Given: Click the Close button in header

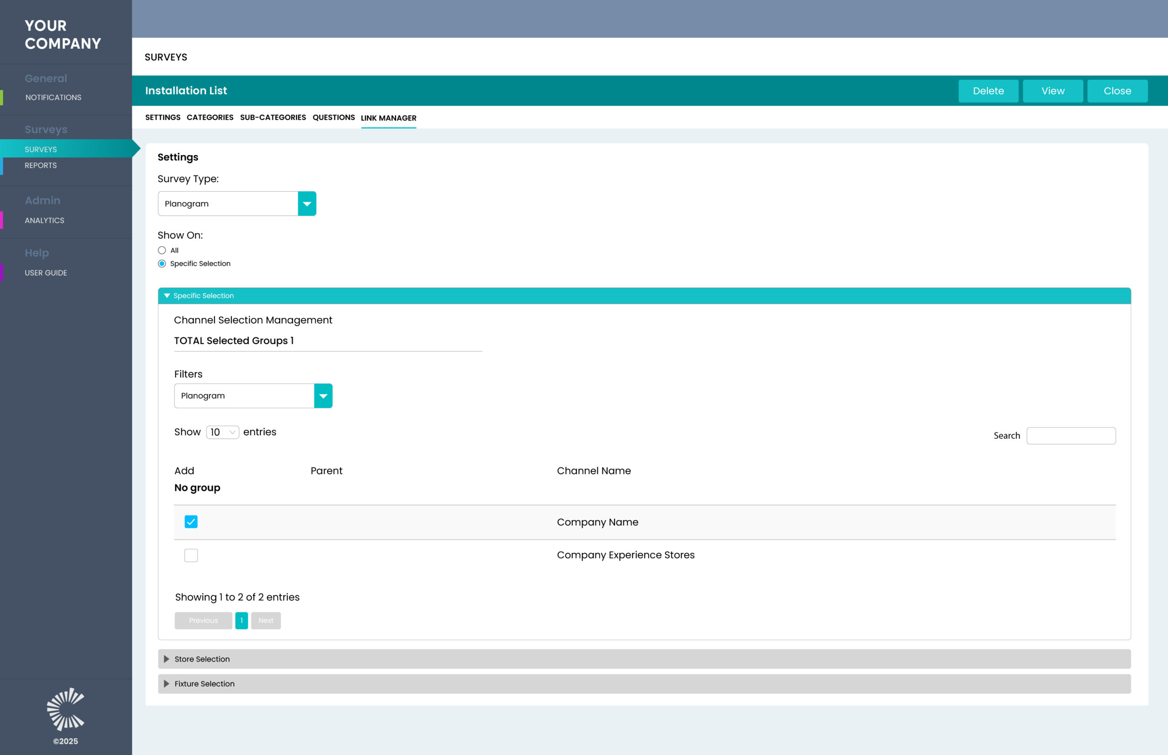Looking at the screenshot, I should [x=1117, y=91].
